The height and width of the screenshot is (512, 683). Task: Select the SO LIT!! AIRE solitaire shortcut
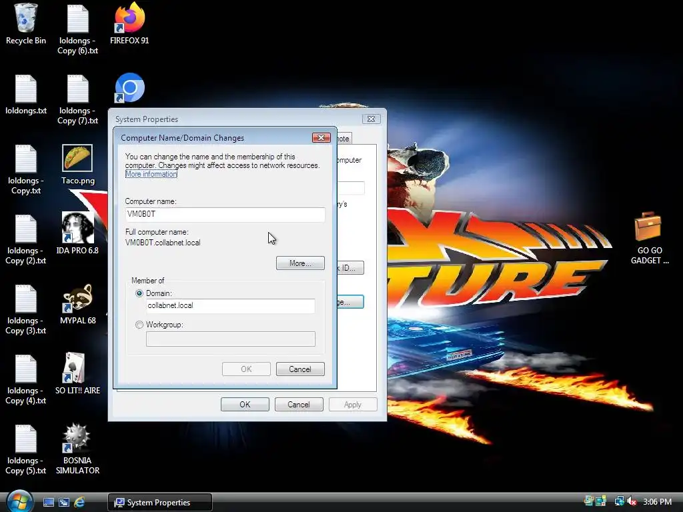(x=77, y=373)
